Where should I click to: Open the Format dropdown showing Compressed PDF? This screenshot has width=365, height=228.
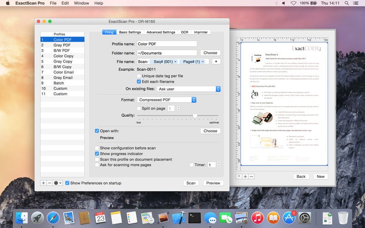[x=167, y=100]
